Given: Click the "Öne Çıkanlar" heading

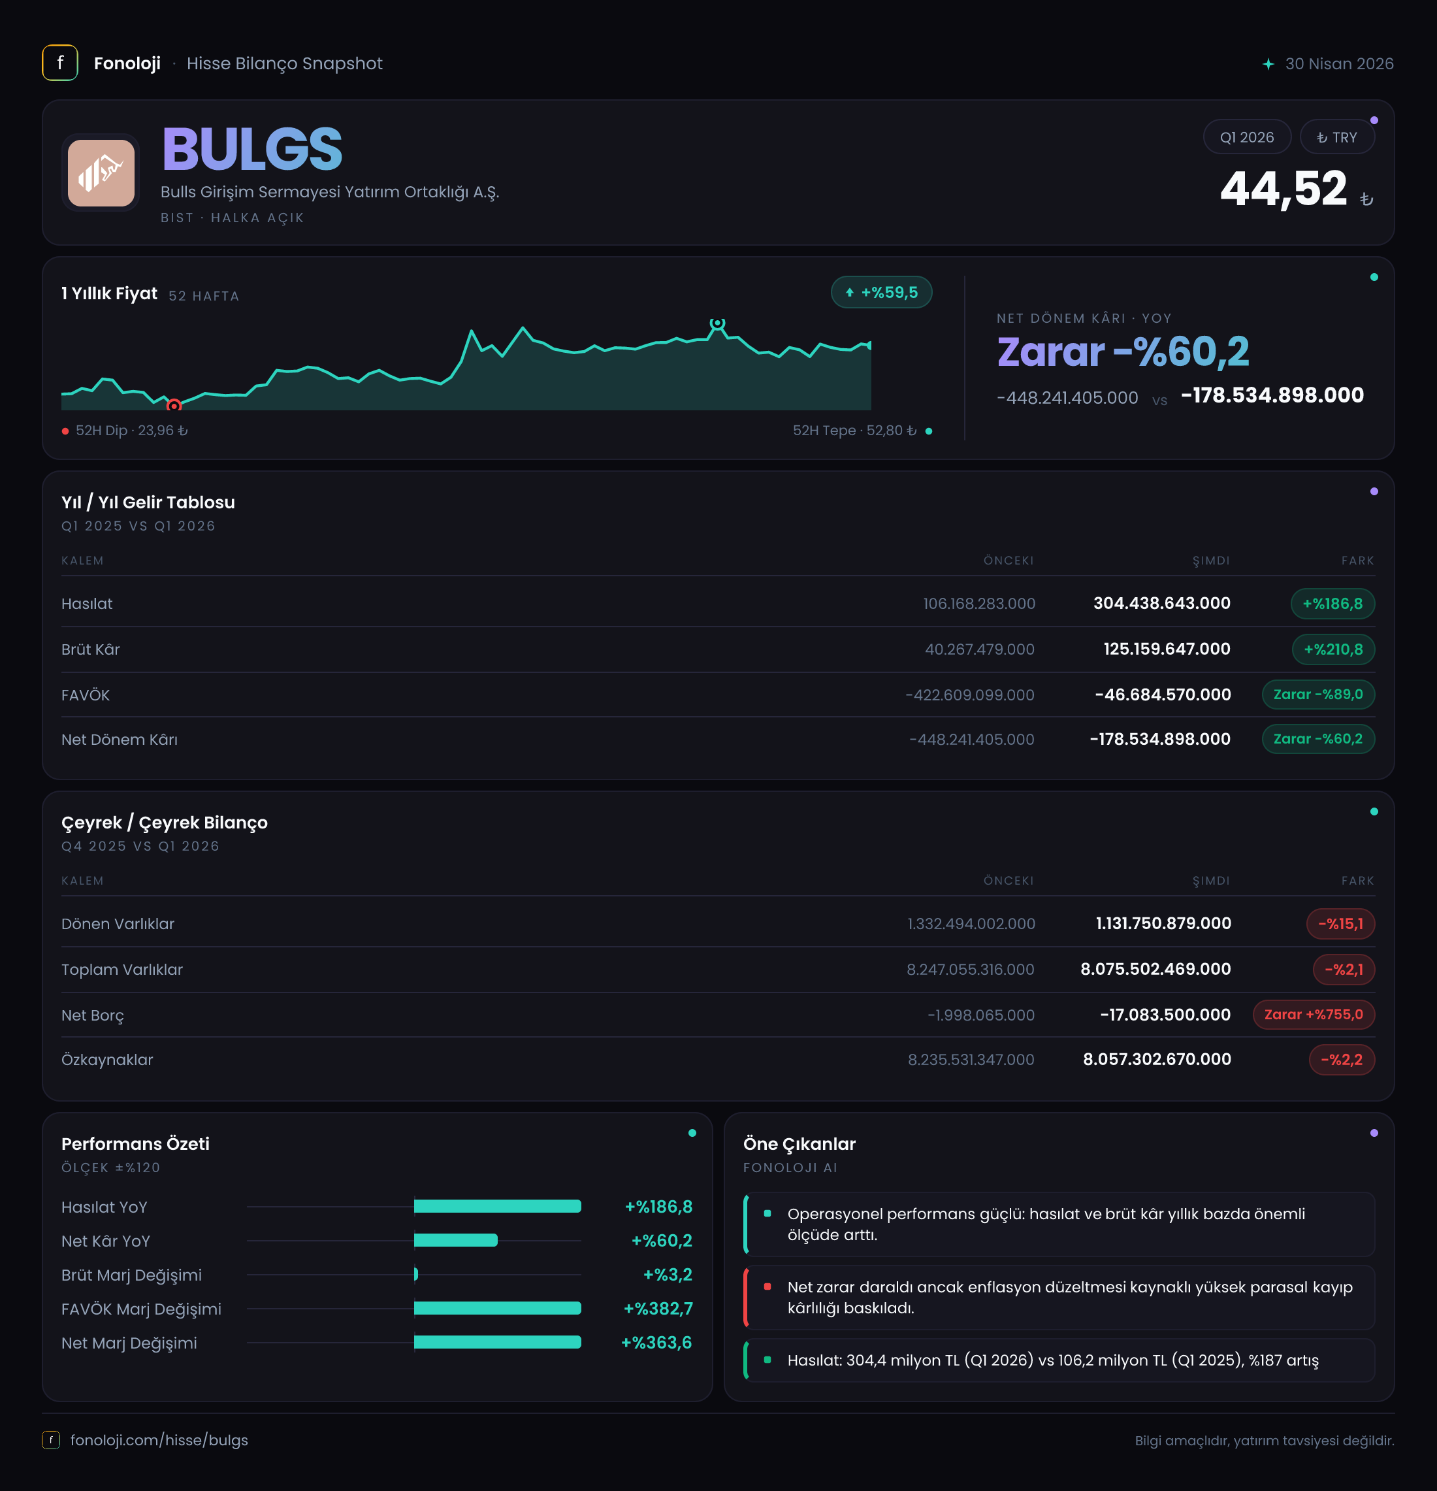Looking at the screenshot, I should [x=799, y=1144].
